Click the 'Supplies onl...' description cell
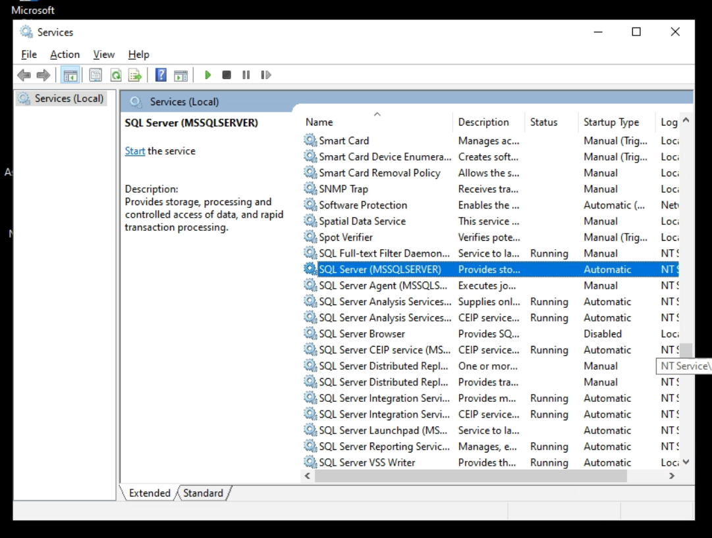This screenshot has height=538, width=712. coord(489,301)
